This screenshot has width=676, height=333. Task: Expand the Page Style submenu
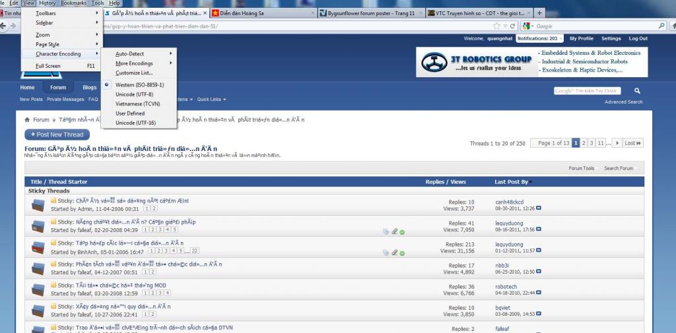tap(61, 44)
